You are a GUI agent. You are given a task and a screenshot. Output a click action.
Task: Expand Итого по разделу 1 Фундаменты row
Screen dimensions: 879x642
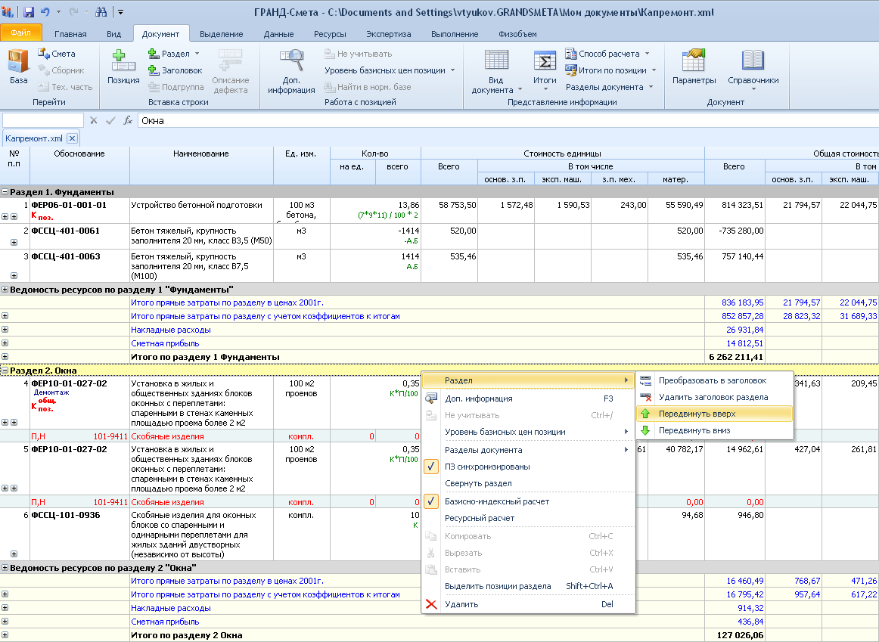pos(5,356)
